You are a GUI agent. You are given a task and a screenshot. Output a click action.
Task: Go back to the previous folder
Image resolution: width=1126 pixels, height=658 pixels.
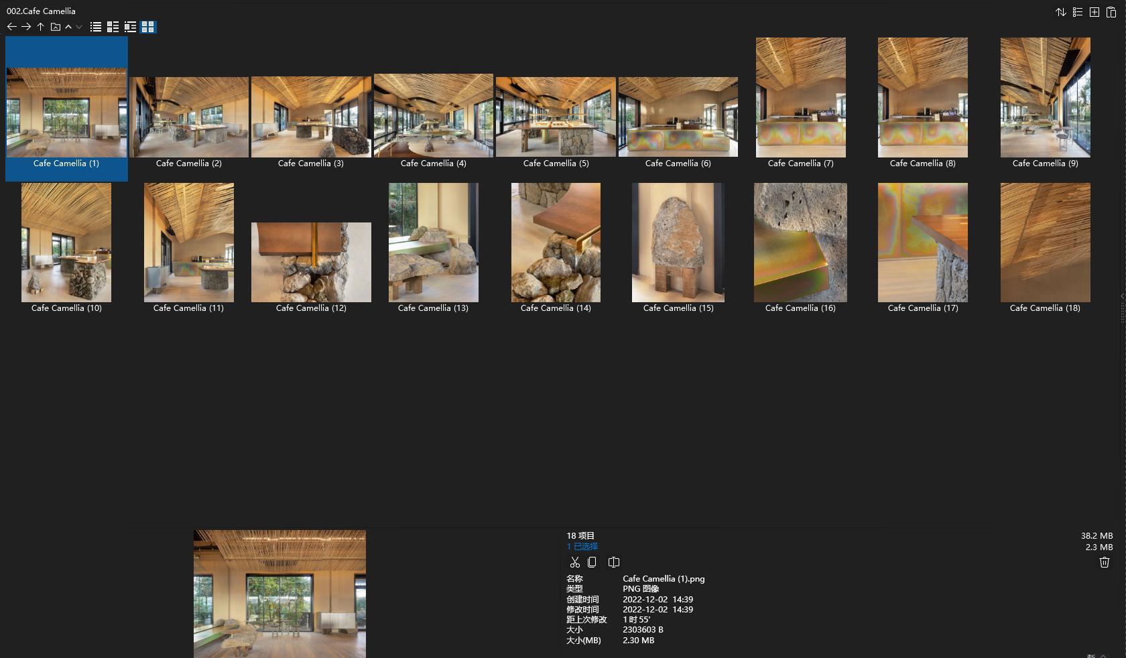coord(11,27)
